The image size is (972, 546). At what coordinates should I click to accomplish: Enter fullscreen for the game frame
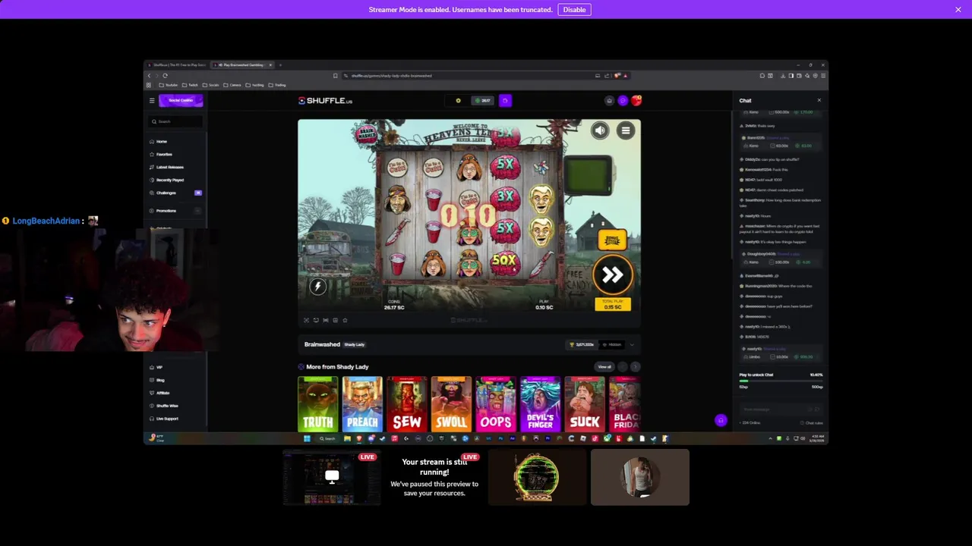coord(307,320)
